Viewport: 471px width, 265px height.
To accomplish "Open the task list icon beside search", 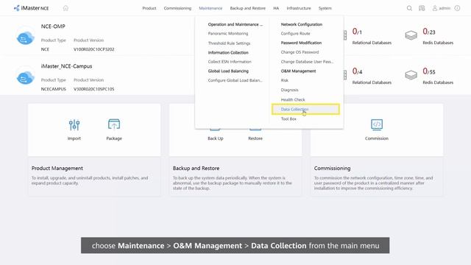I will tap(422, 8).
